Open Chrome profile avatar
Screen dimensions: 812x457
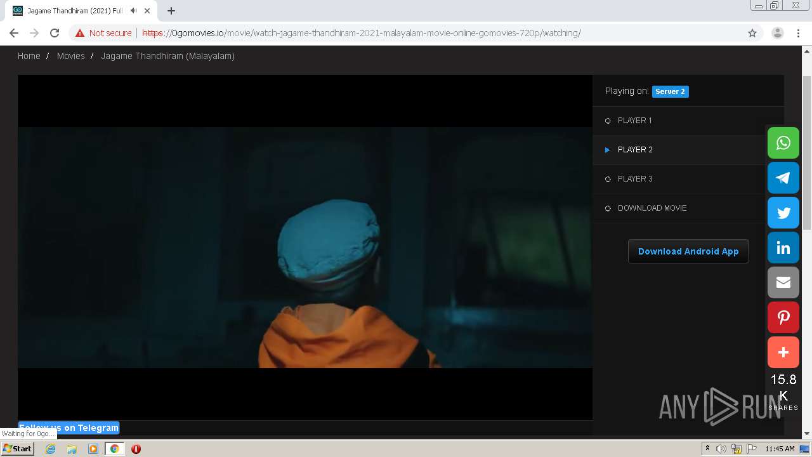click(x=777, y=33)
